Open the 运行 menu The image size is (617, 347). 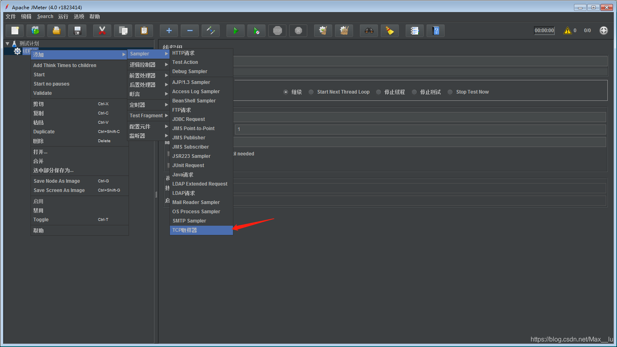tap(63, 16)
